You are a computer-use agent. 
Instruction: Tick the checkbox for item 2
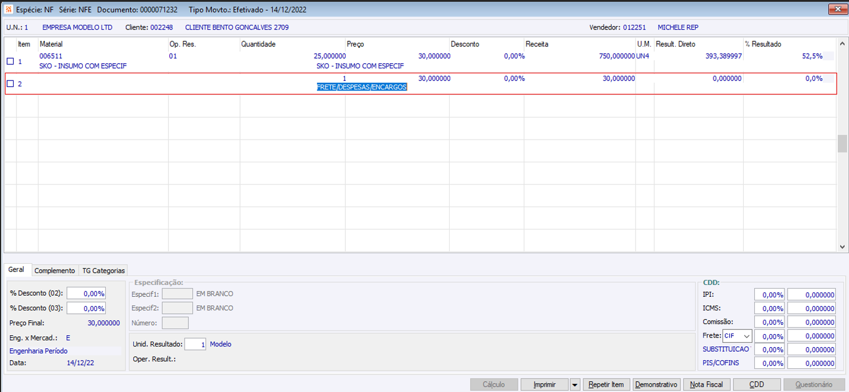[10, 84]
